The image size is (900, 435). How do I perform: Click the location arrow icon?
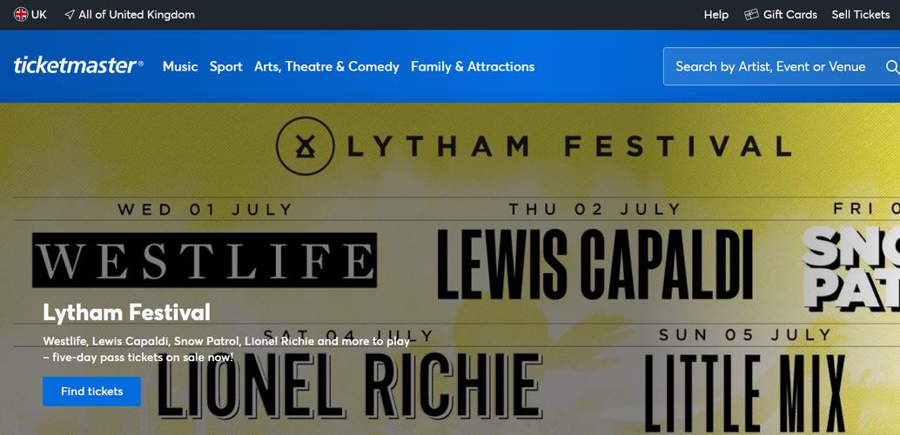click(70, 15)
